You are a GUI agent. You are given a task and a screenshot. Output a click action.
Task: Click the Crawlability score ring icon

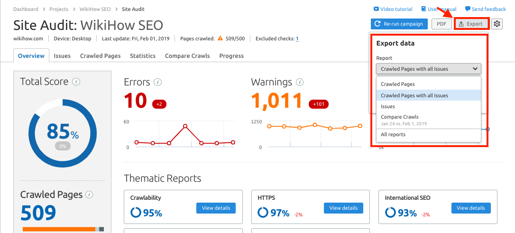[136, 213]
